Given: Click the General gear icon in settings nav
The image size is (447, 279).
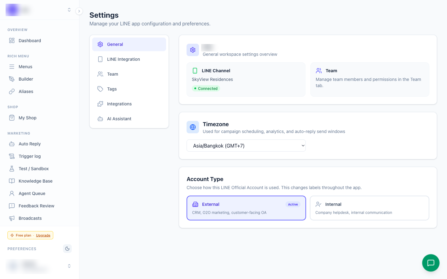Looking at the screenshot, I should [x=100, y=44].
